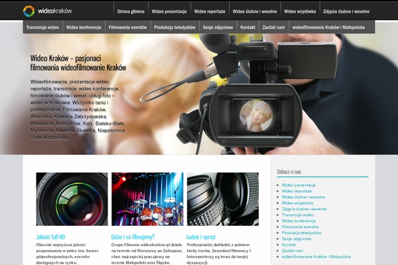Open Wideo konferencje sidebar link

click(298, 221)
